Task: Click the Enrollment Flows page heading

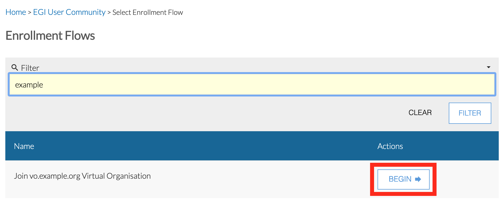Action: tap(50, 36)
